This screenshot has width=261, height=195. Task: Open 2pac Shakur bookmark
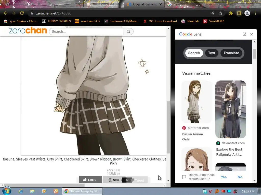click(x=21, y=21)
